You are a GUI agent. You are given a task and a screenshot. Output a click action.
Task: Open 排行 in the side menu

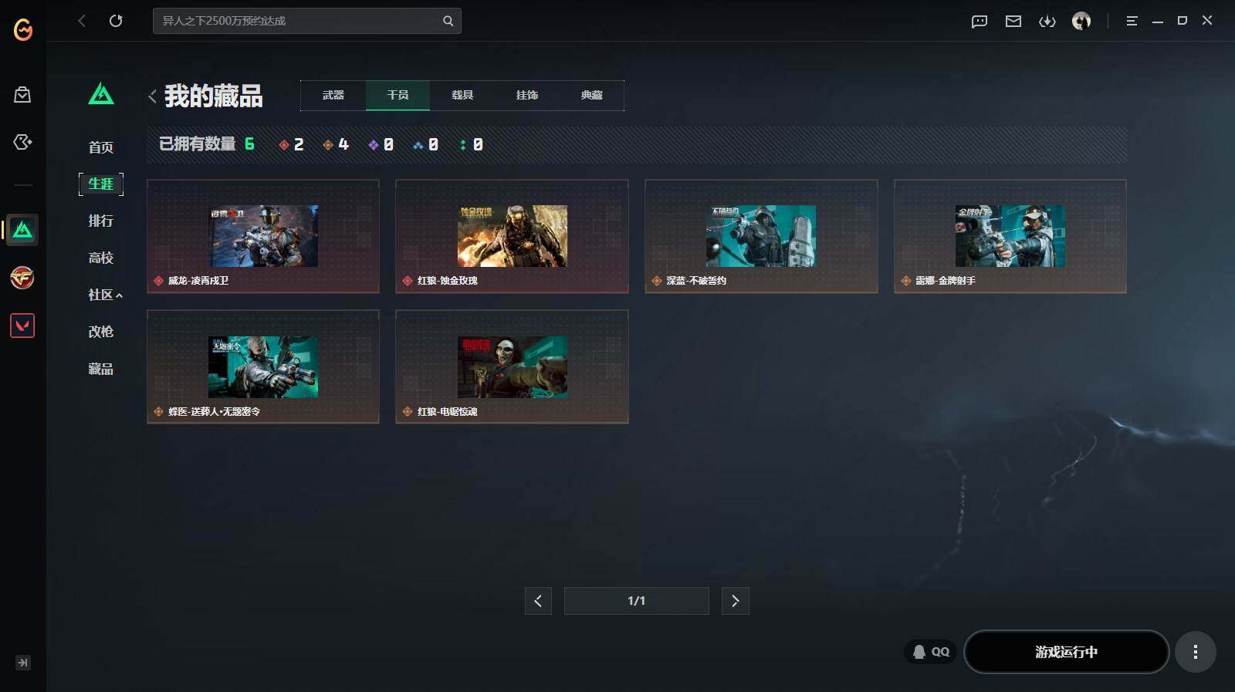point(101,221)
